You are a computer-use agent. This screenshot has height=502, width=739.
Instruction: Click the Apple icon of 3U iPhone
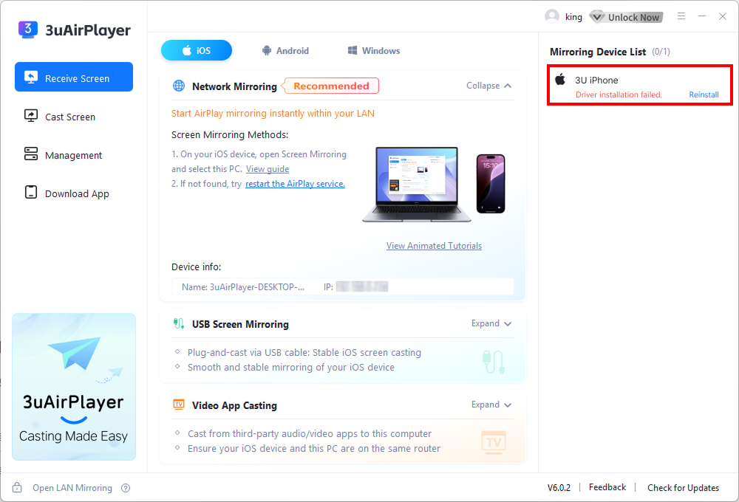pyautogui.click(x=561, y=80)
